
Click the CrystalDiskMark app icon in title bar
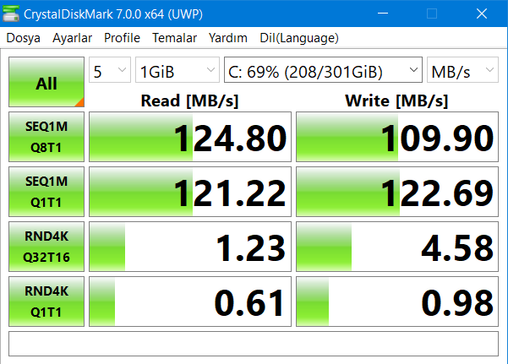(x=11, y=14)
